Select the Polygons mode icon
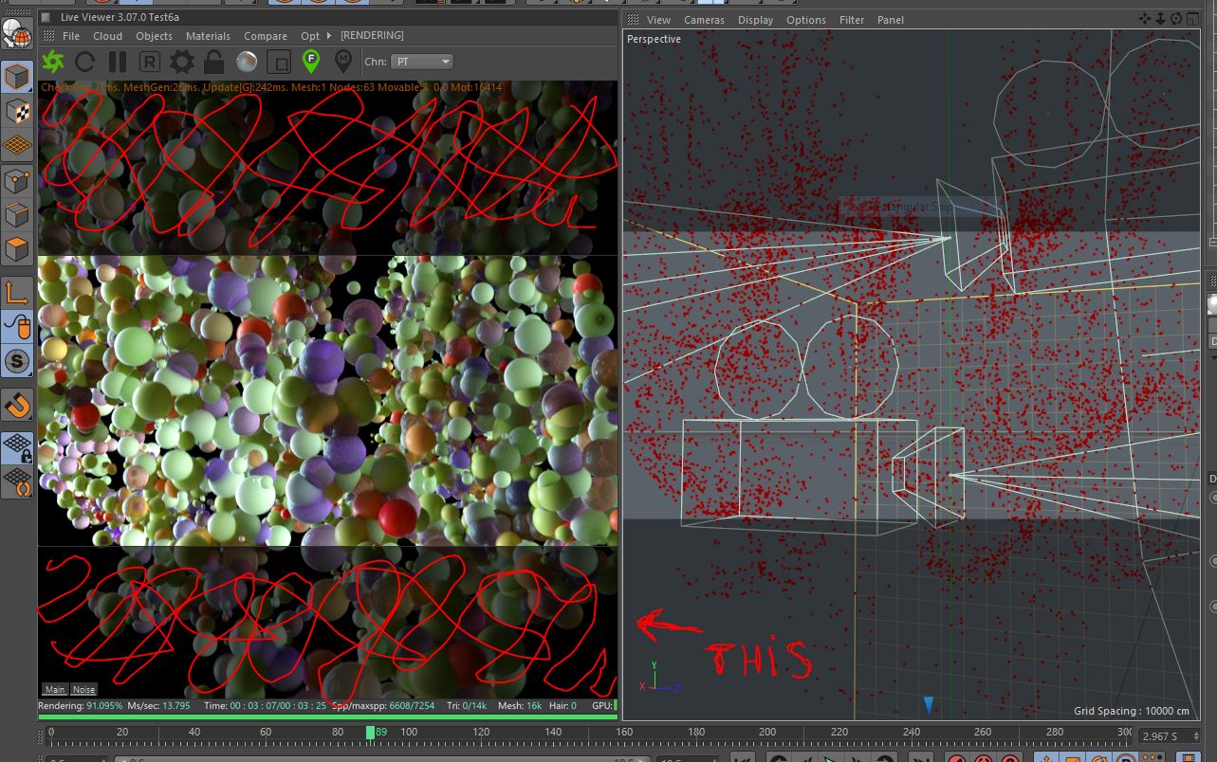Viewport: 1217px width, 762px height. tap(18, 250)
